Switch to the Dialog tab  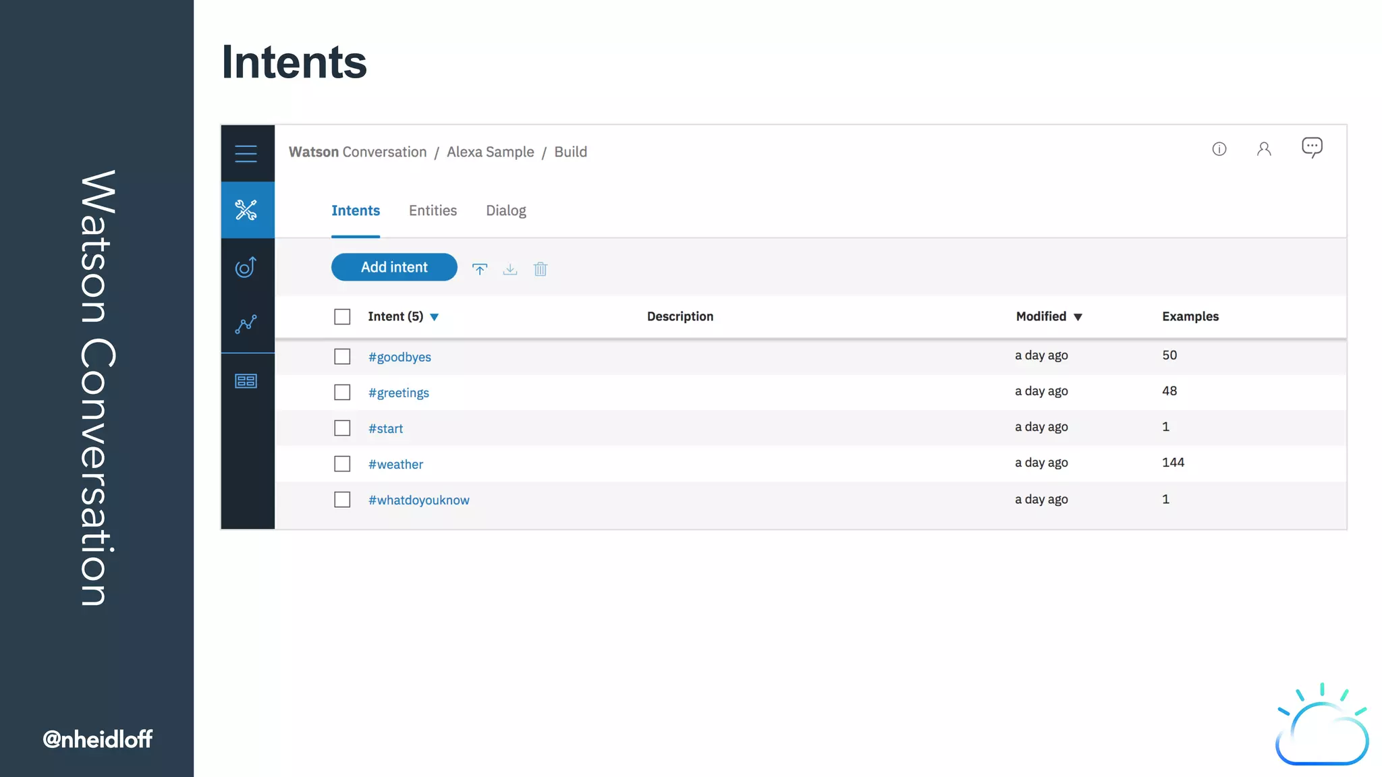506,210
